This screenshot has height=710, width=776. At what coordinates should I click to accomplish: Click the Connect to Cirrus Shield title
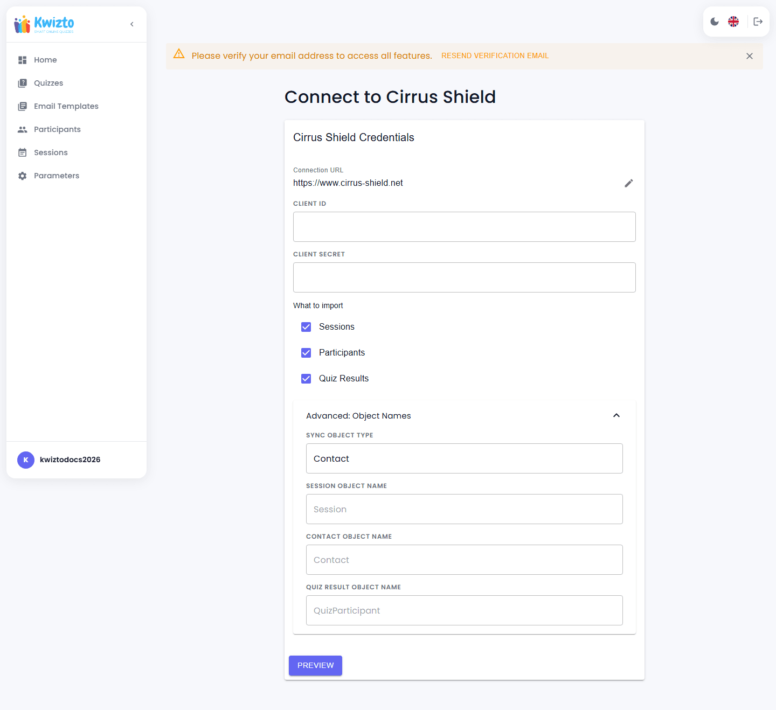[390, 97]
